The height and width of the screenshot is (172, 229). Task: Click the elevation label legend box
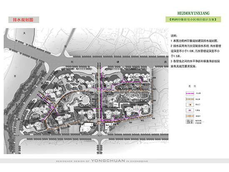pos(190,122)
